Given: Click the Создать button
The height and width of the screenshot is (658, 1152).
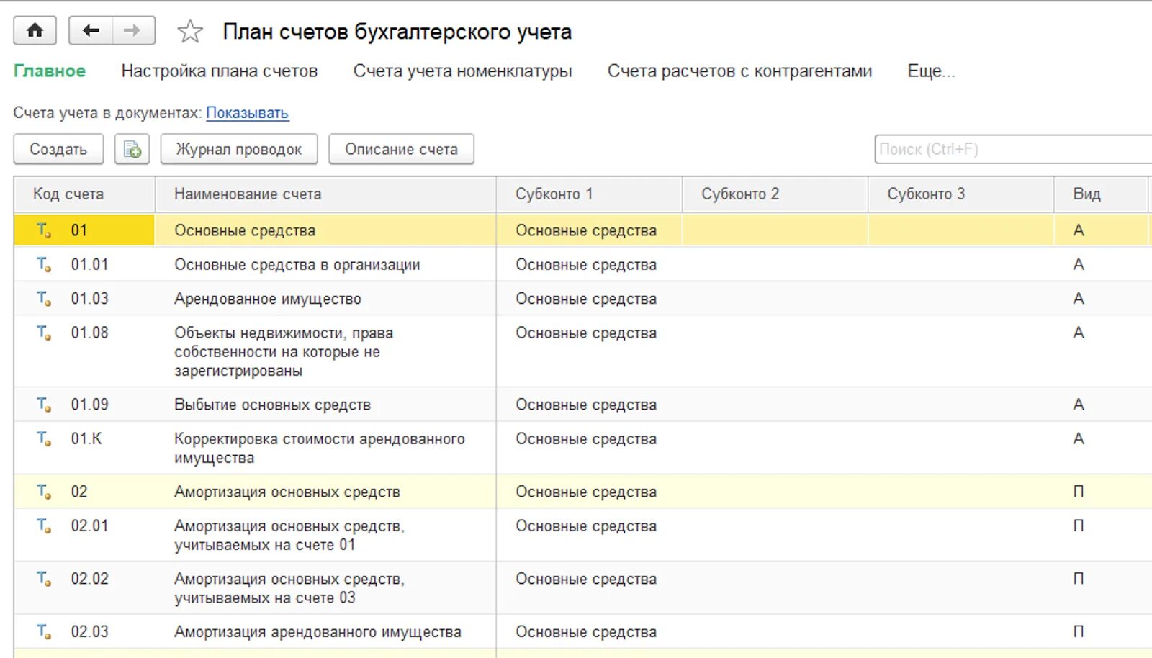Looking at the screenshot, I should pos(58,150).
